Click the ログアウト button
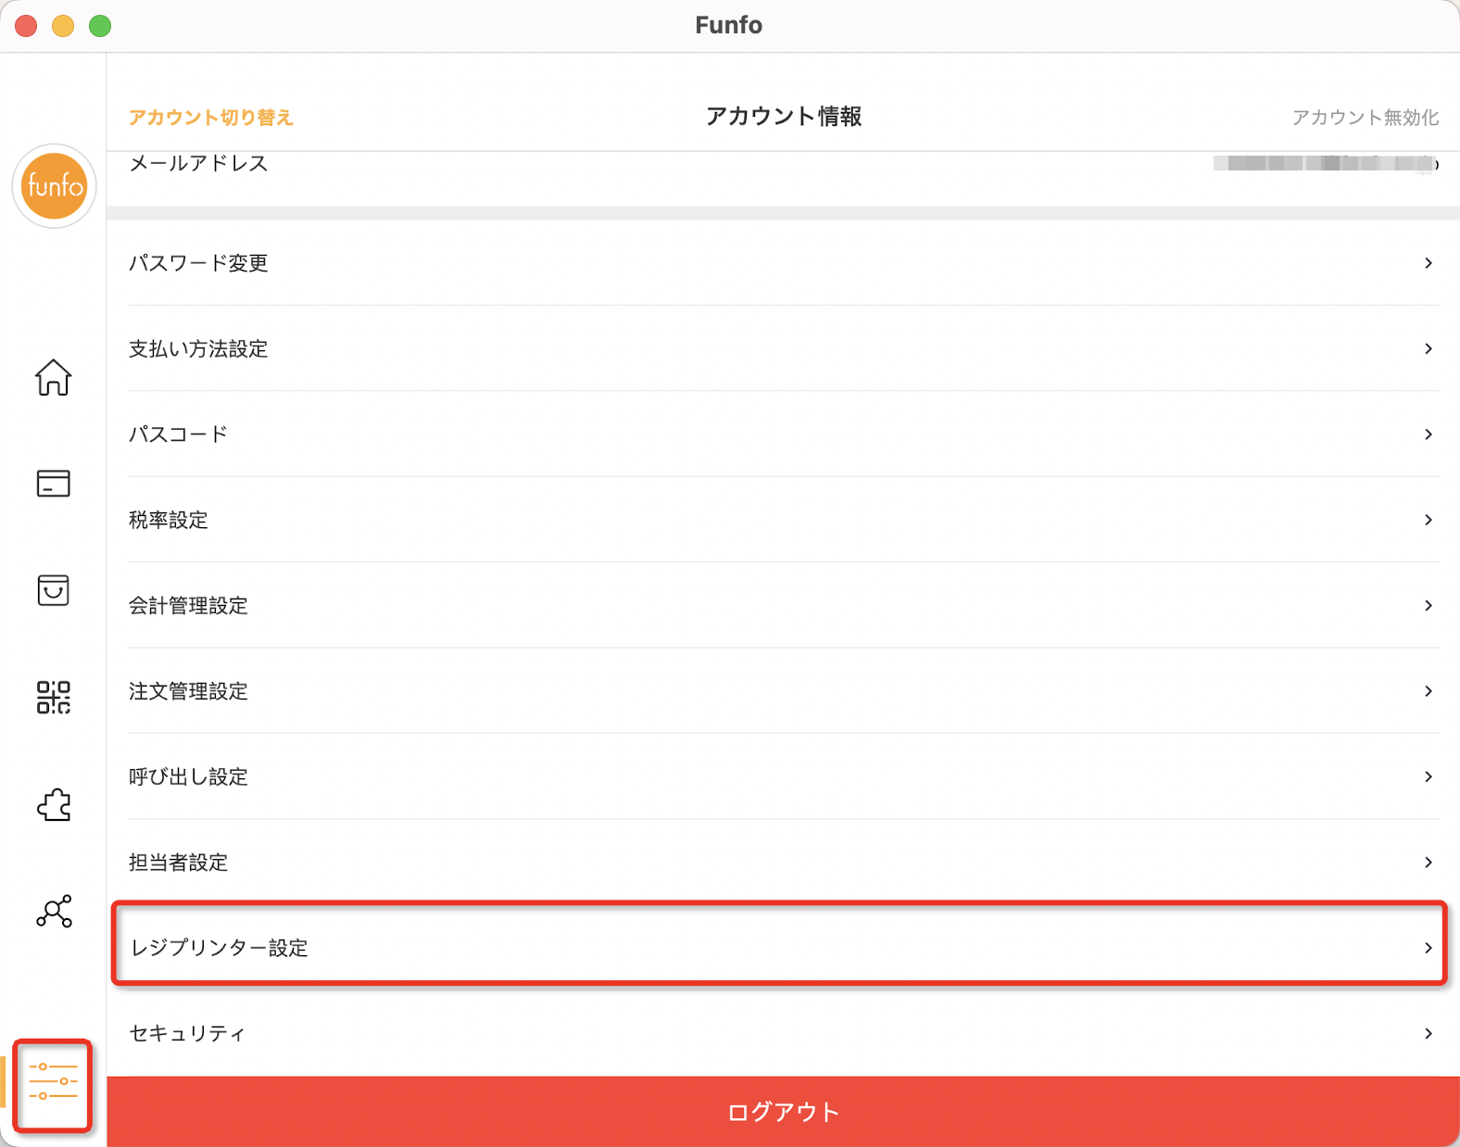1460x1147 pixels. (784, 1112)
